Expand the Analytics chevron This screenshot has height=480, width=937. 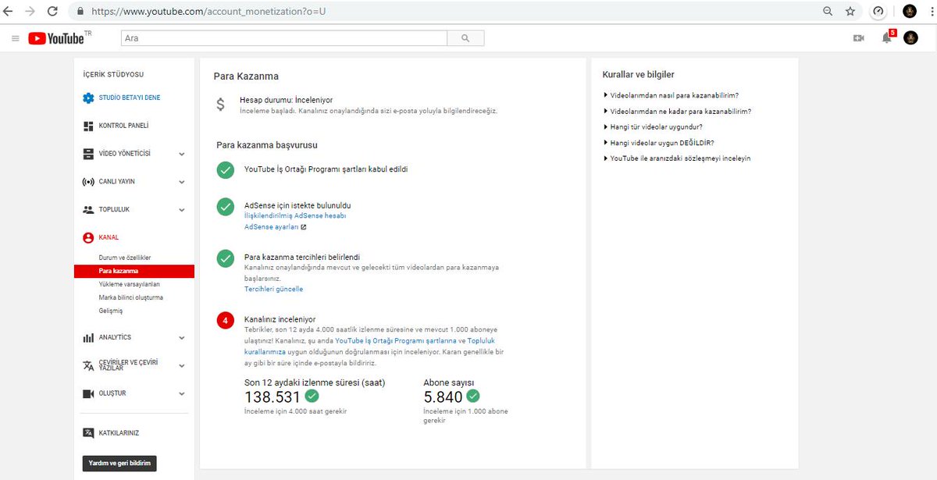click(x=182, y=339)
